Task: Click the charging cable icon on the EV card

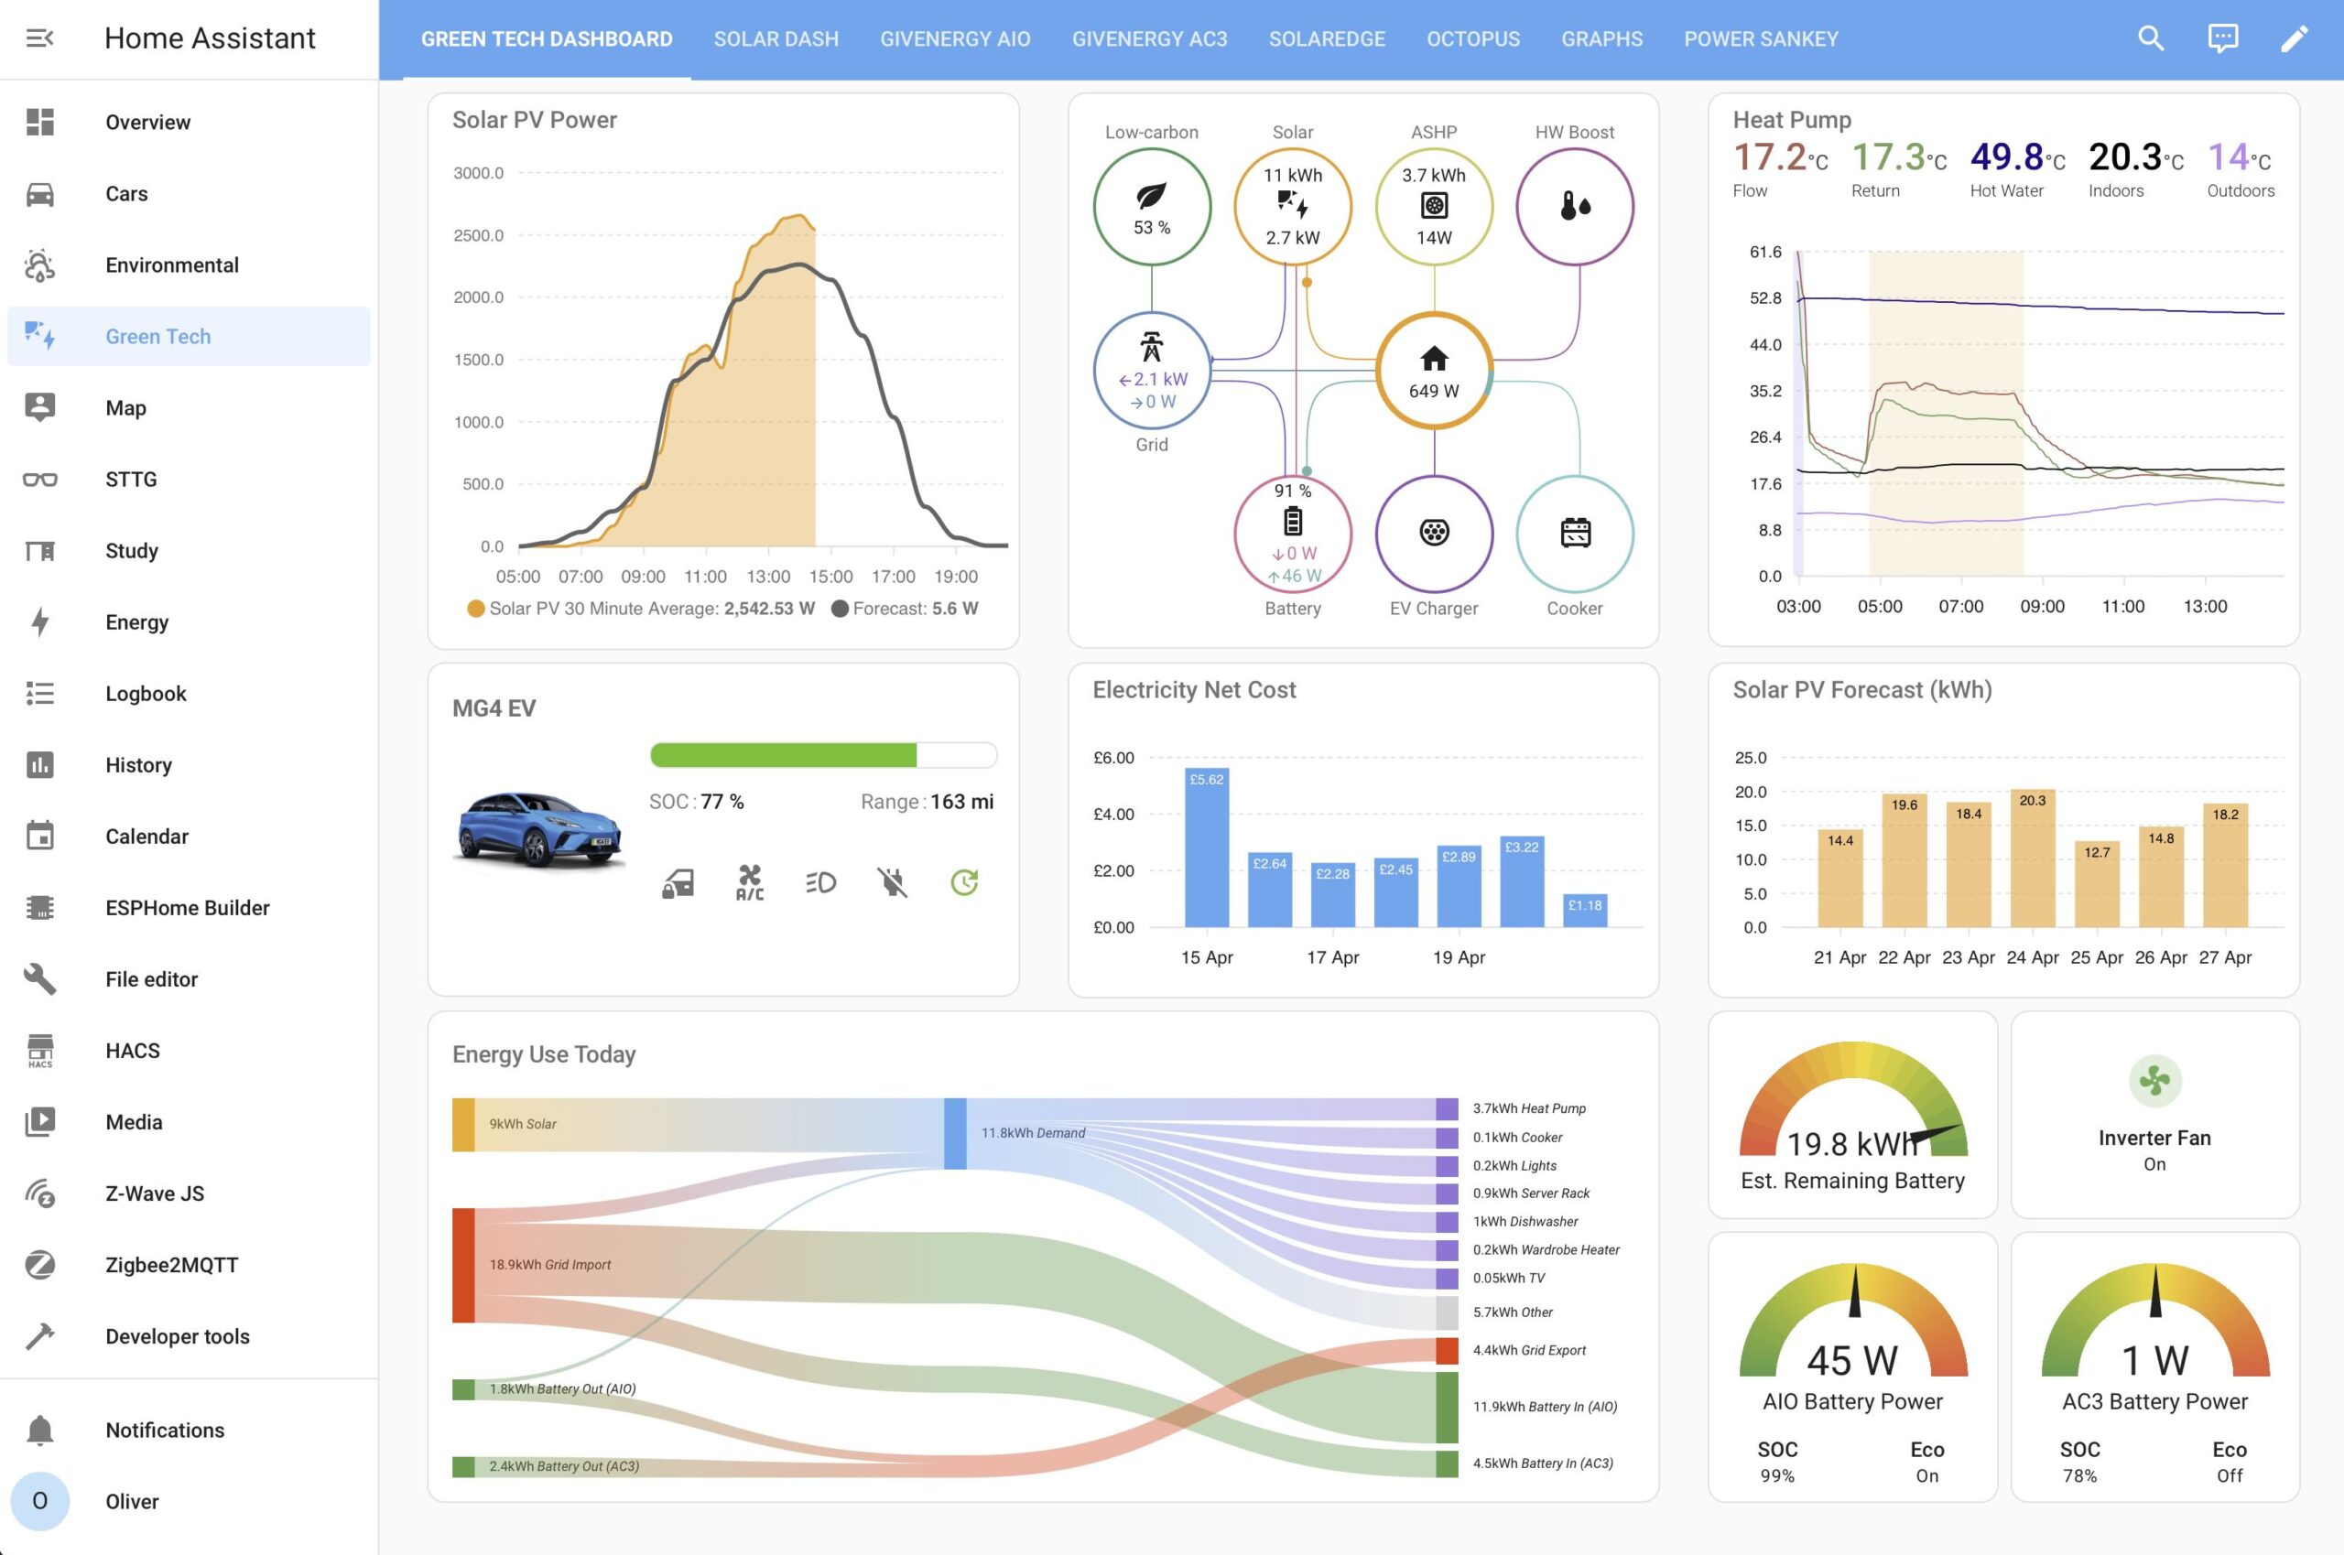Action: (x=891, y=881)
